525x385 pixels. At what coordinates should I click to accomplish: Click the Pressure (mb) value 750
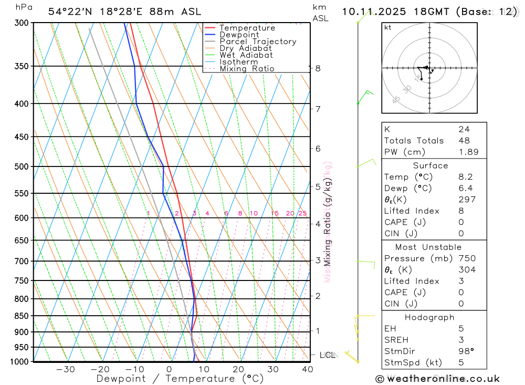(x=467, y=258)
